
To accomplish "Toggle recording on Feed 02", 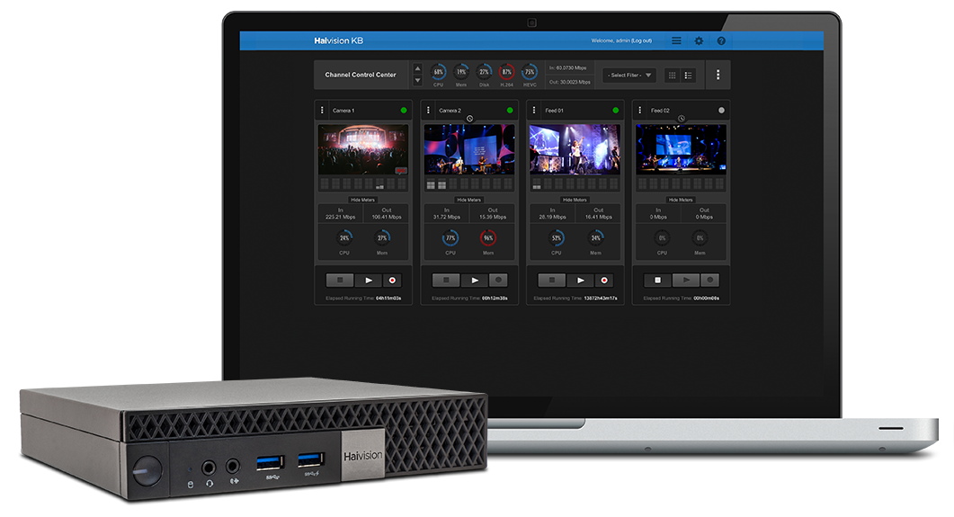I will tap(710, 281).
